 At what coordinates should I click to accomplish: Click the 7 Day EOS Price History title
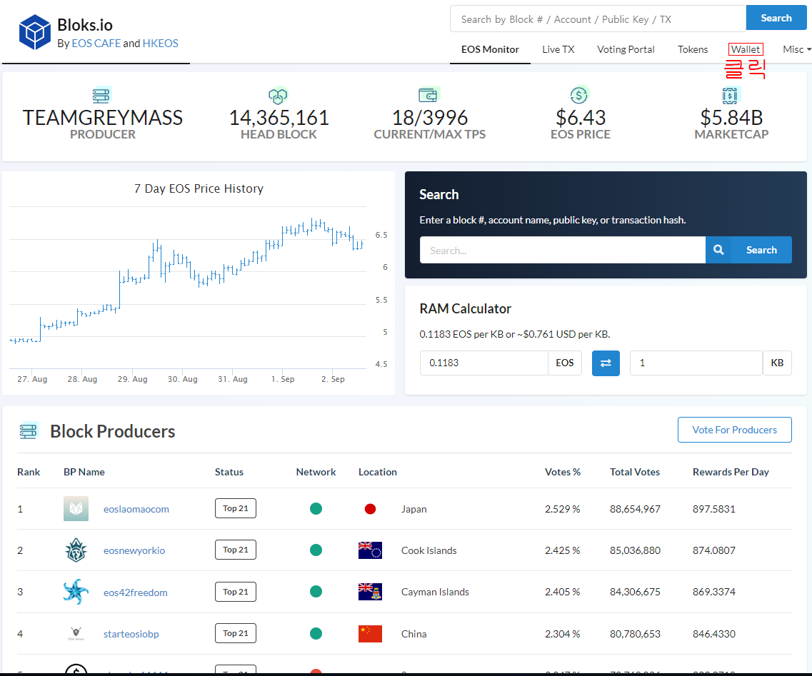(x=199, y=189)
